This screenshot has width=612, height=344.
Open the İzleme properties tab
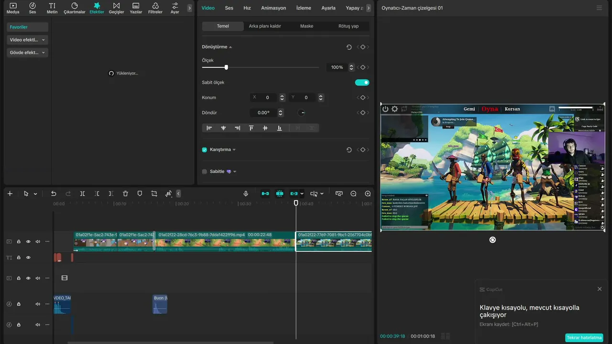(x=304, y=8)
